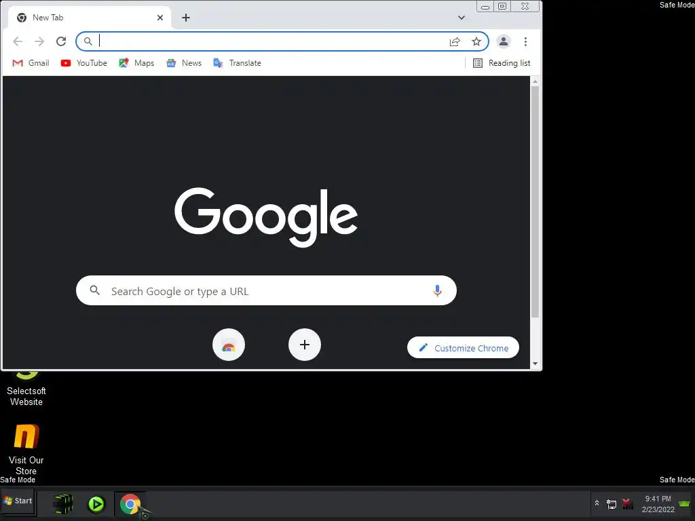Click the scrollbar up arrow
695x521 pixels.
click(535, 81)
